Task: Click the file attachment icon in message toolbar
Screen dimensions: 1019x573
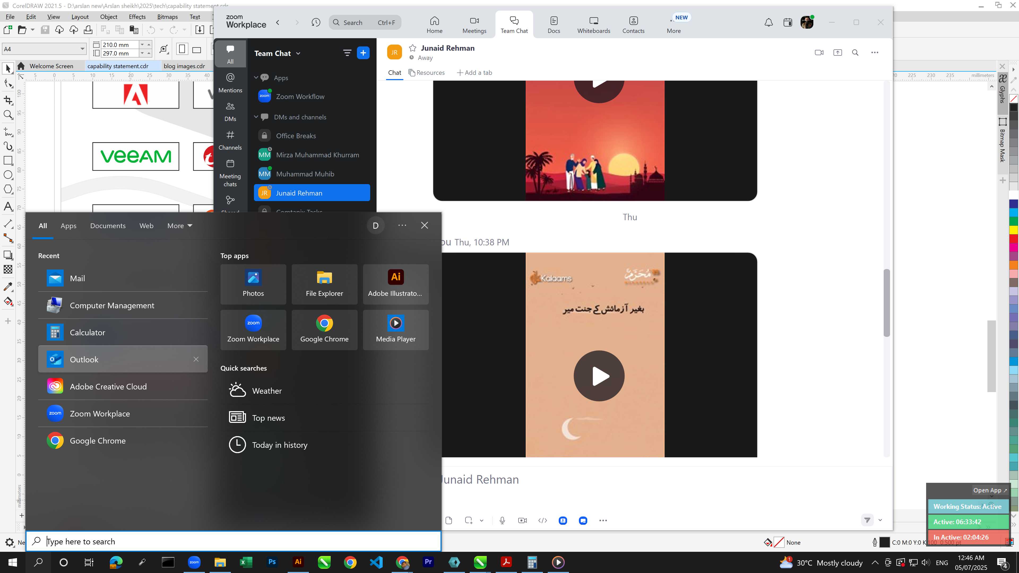Action: [x=448, y=520]
